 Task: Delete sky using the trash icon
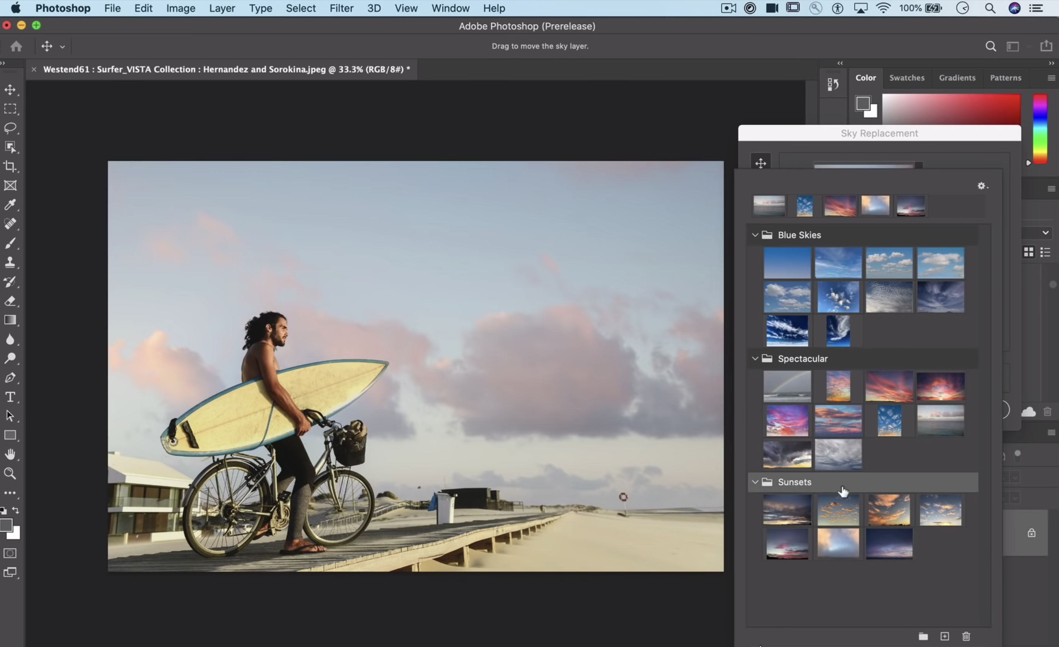(x=966, y=636)
